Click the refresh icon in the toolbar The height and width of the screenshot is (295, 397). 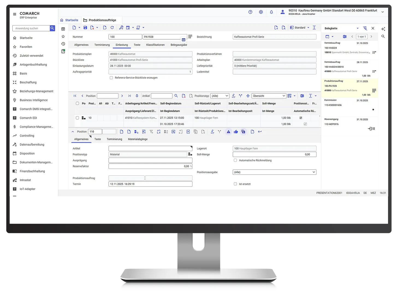click(112, 28)
